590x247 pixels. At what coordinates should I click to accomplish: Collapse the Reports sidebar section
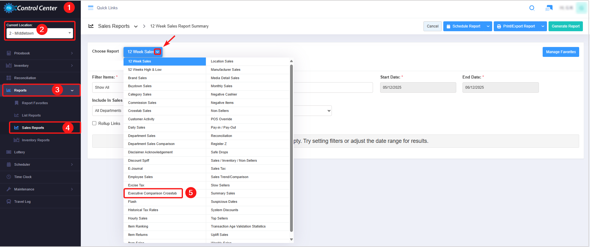tap(72, 91)
